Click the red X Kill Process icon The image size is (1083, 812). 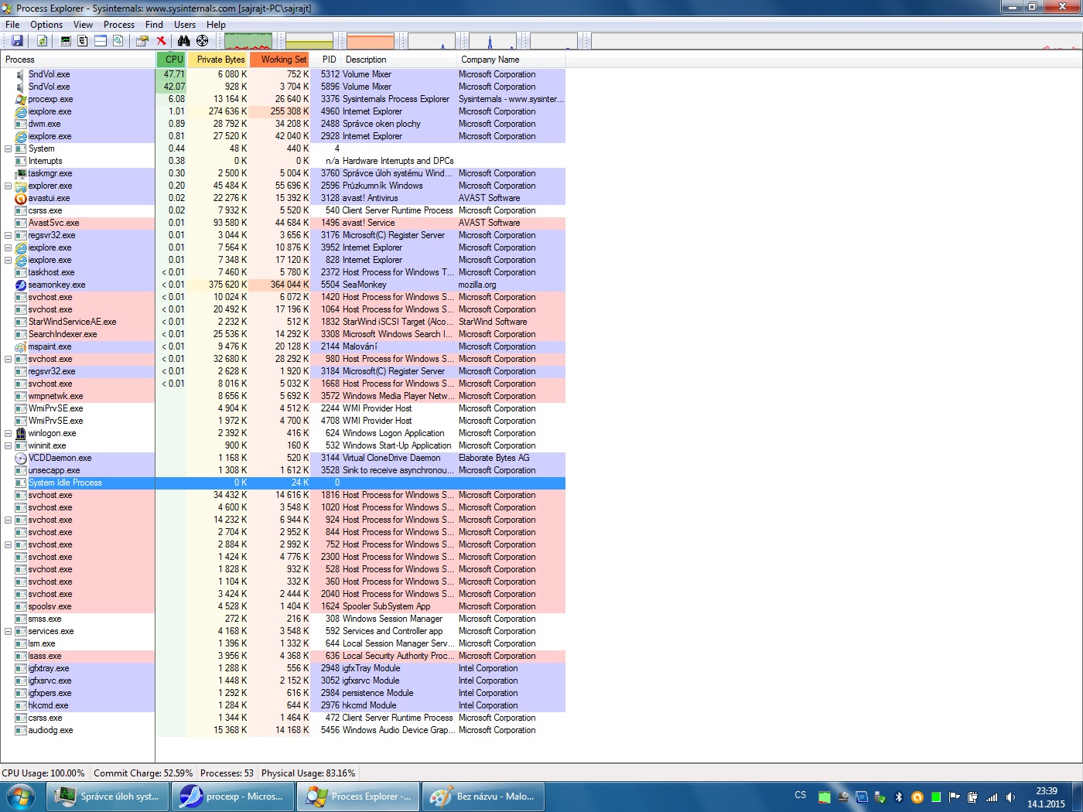pos(161,41)
